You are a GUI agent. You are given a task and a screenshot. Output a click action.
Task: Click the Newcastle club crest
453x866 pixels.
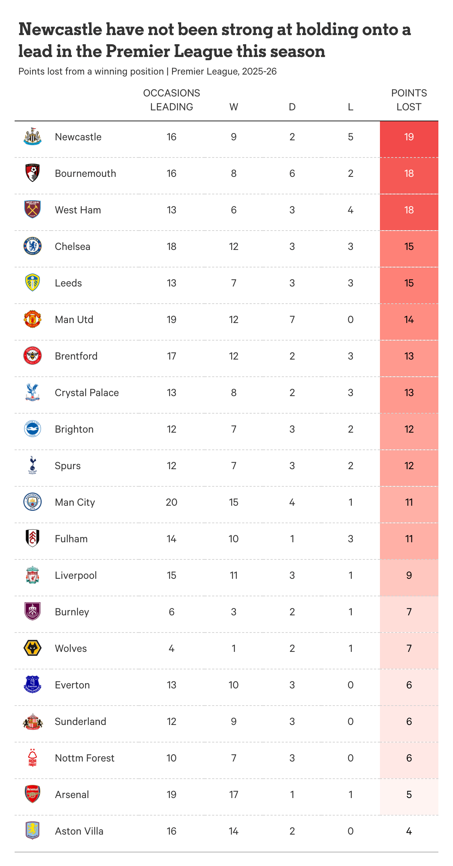[33, 137]
